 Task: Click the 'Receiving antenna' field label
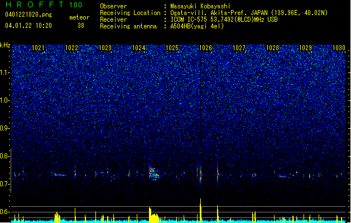128,26
